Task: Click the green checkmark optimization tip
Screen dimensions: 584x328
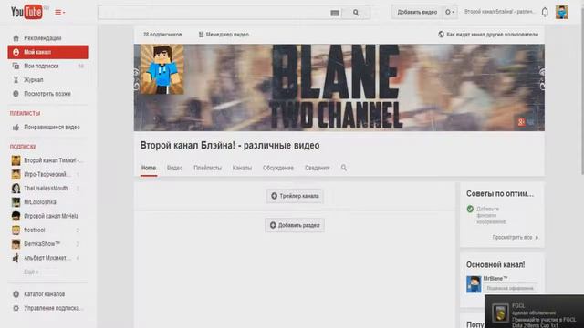Action: tap(470, 209)
